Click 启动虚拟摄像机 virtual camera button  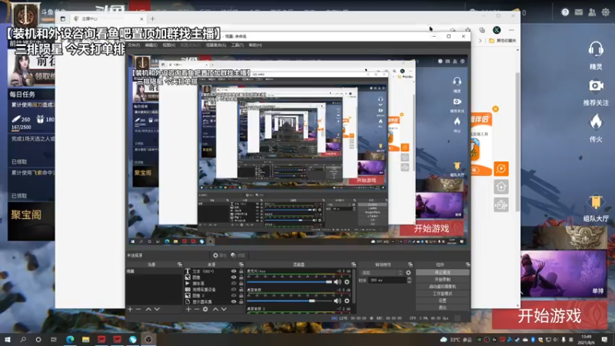(x=443, y=286)
